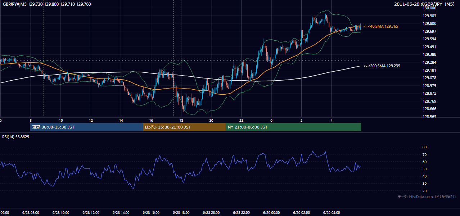Click hour tick 12 under the price chart

pos(91,120)
